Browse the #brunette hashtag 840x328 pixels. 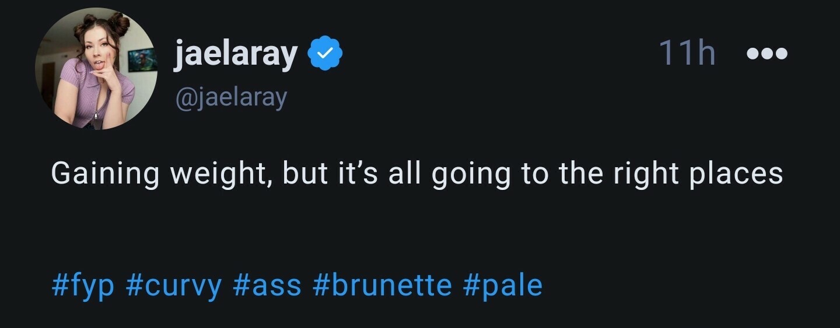pyautogui.click(x=382, y=285)
